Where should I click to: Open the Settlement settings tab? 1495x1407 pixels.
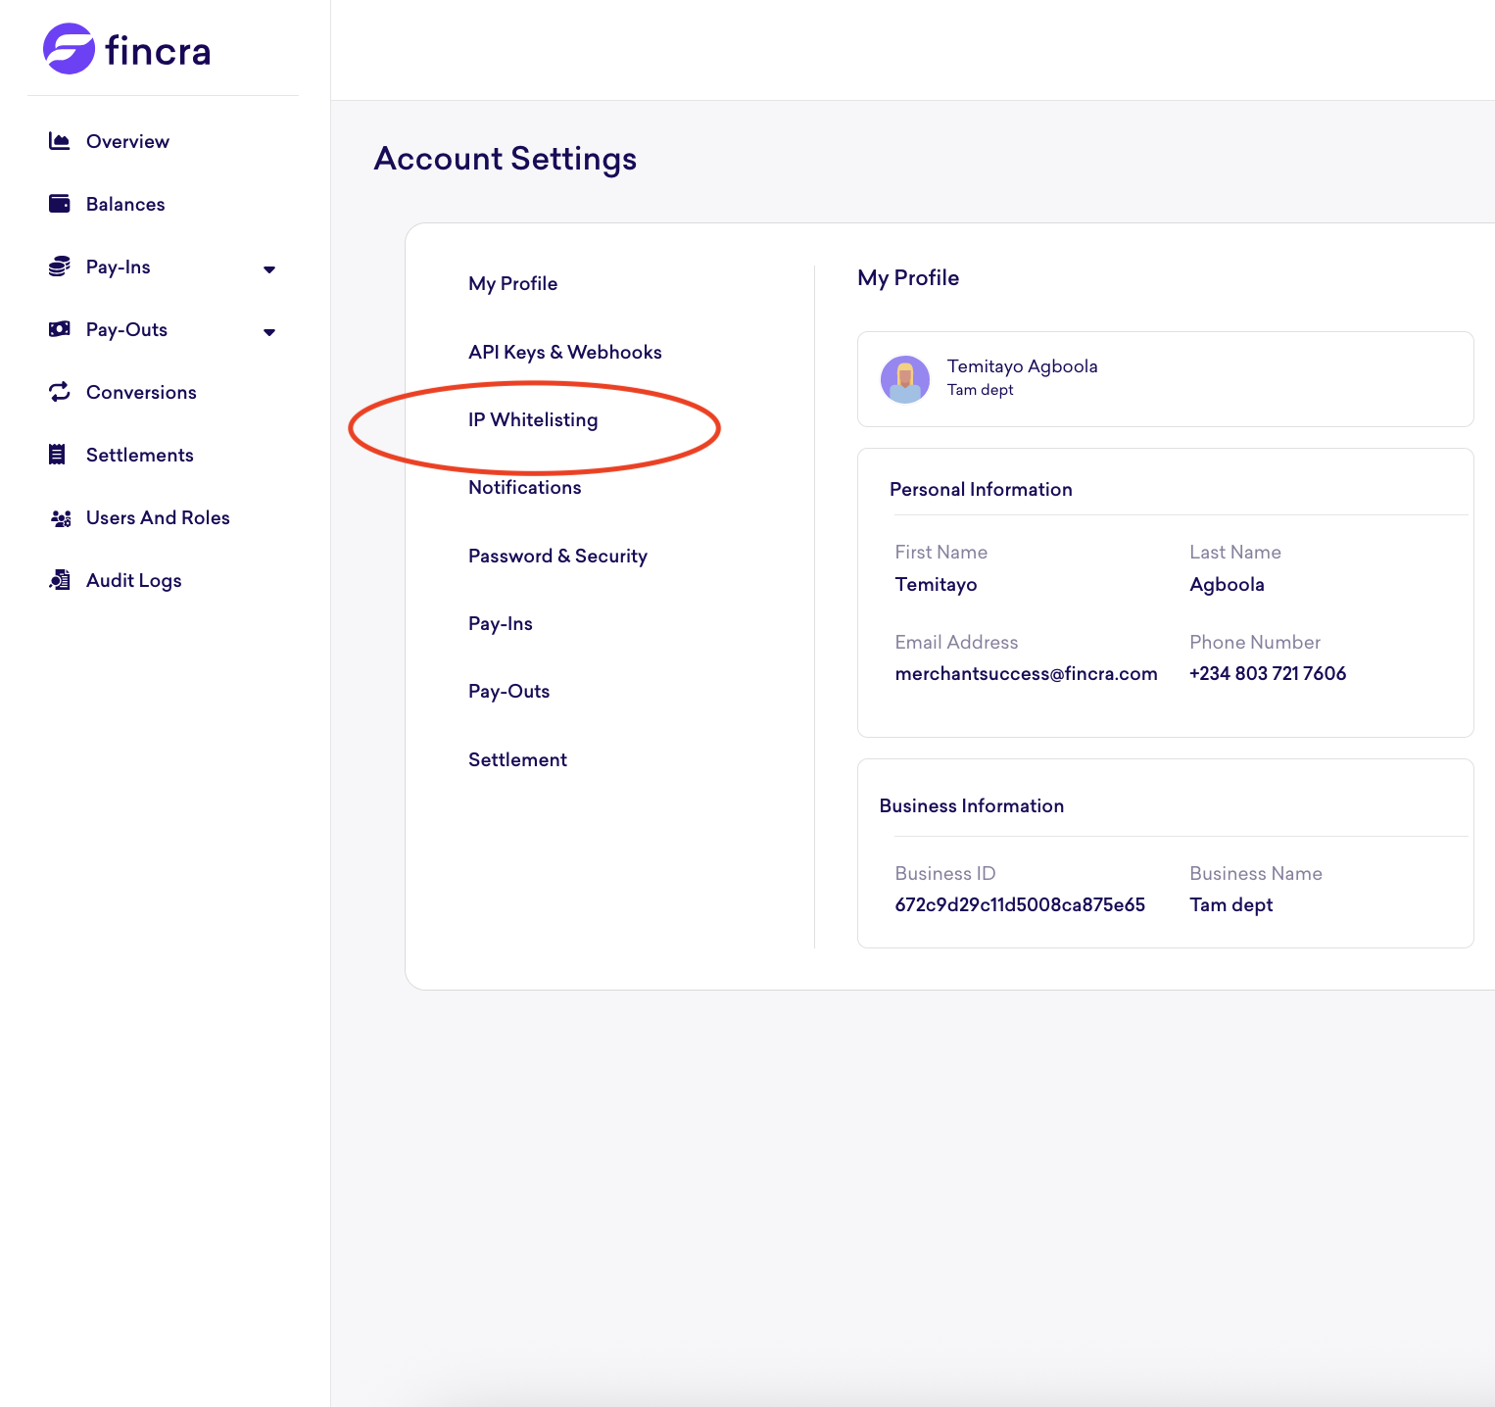(517, 759)
